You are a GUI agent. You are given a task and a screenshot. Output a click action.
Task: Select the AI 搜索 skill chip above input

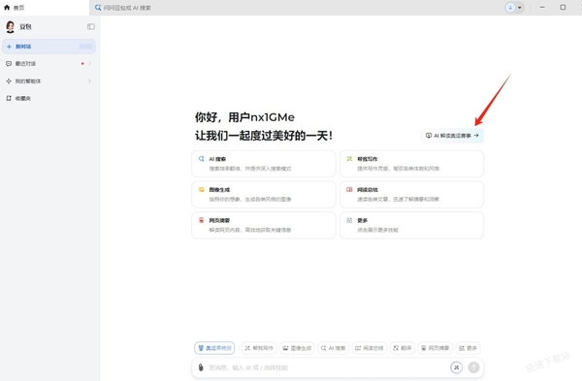click(x=334, y=348)
